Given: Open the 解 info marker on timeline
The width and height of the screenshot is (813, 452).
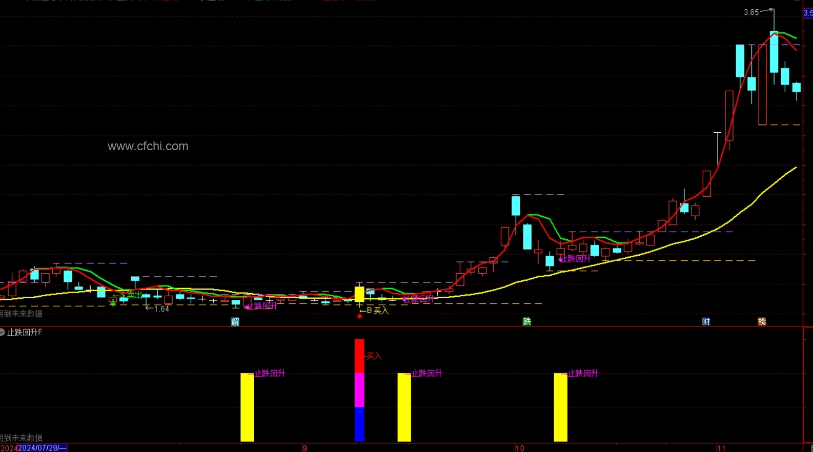Looking at the screenshot, I should pos(235,321).
